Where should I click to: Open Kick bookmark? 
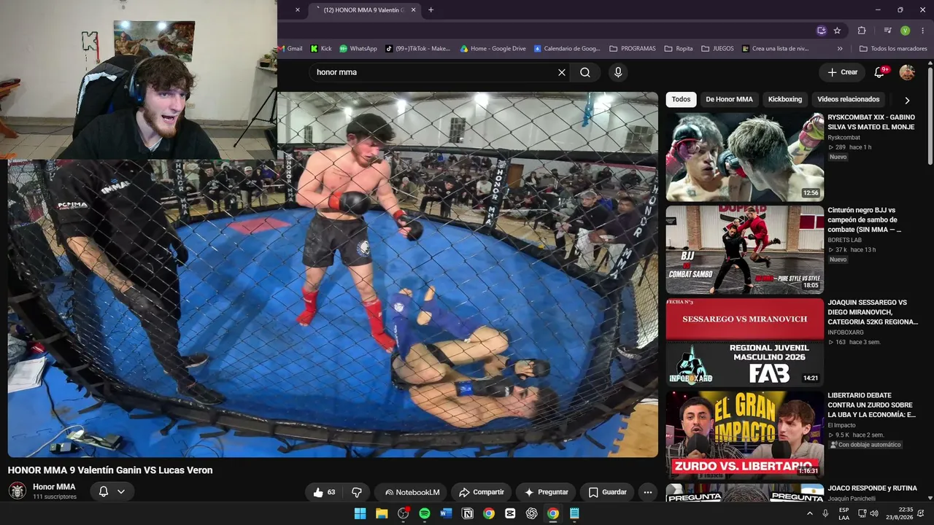(321, 49)
